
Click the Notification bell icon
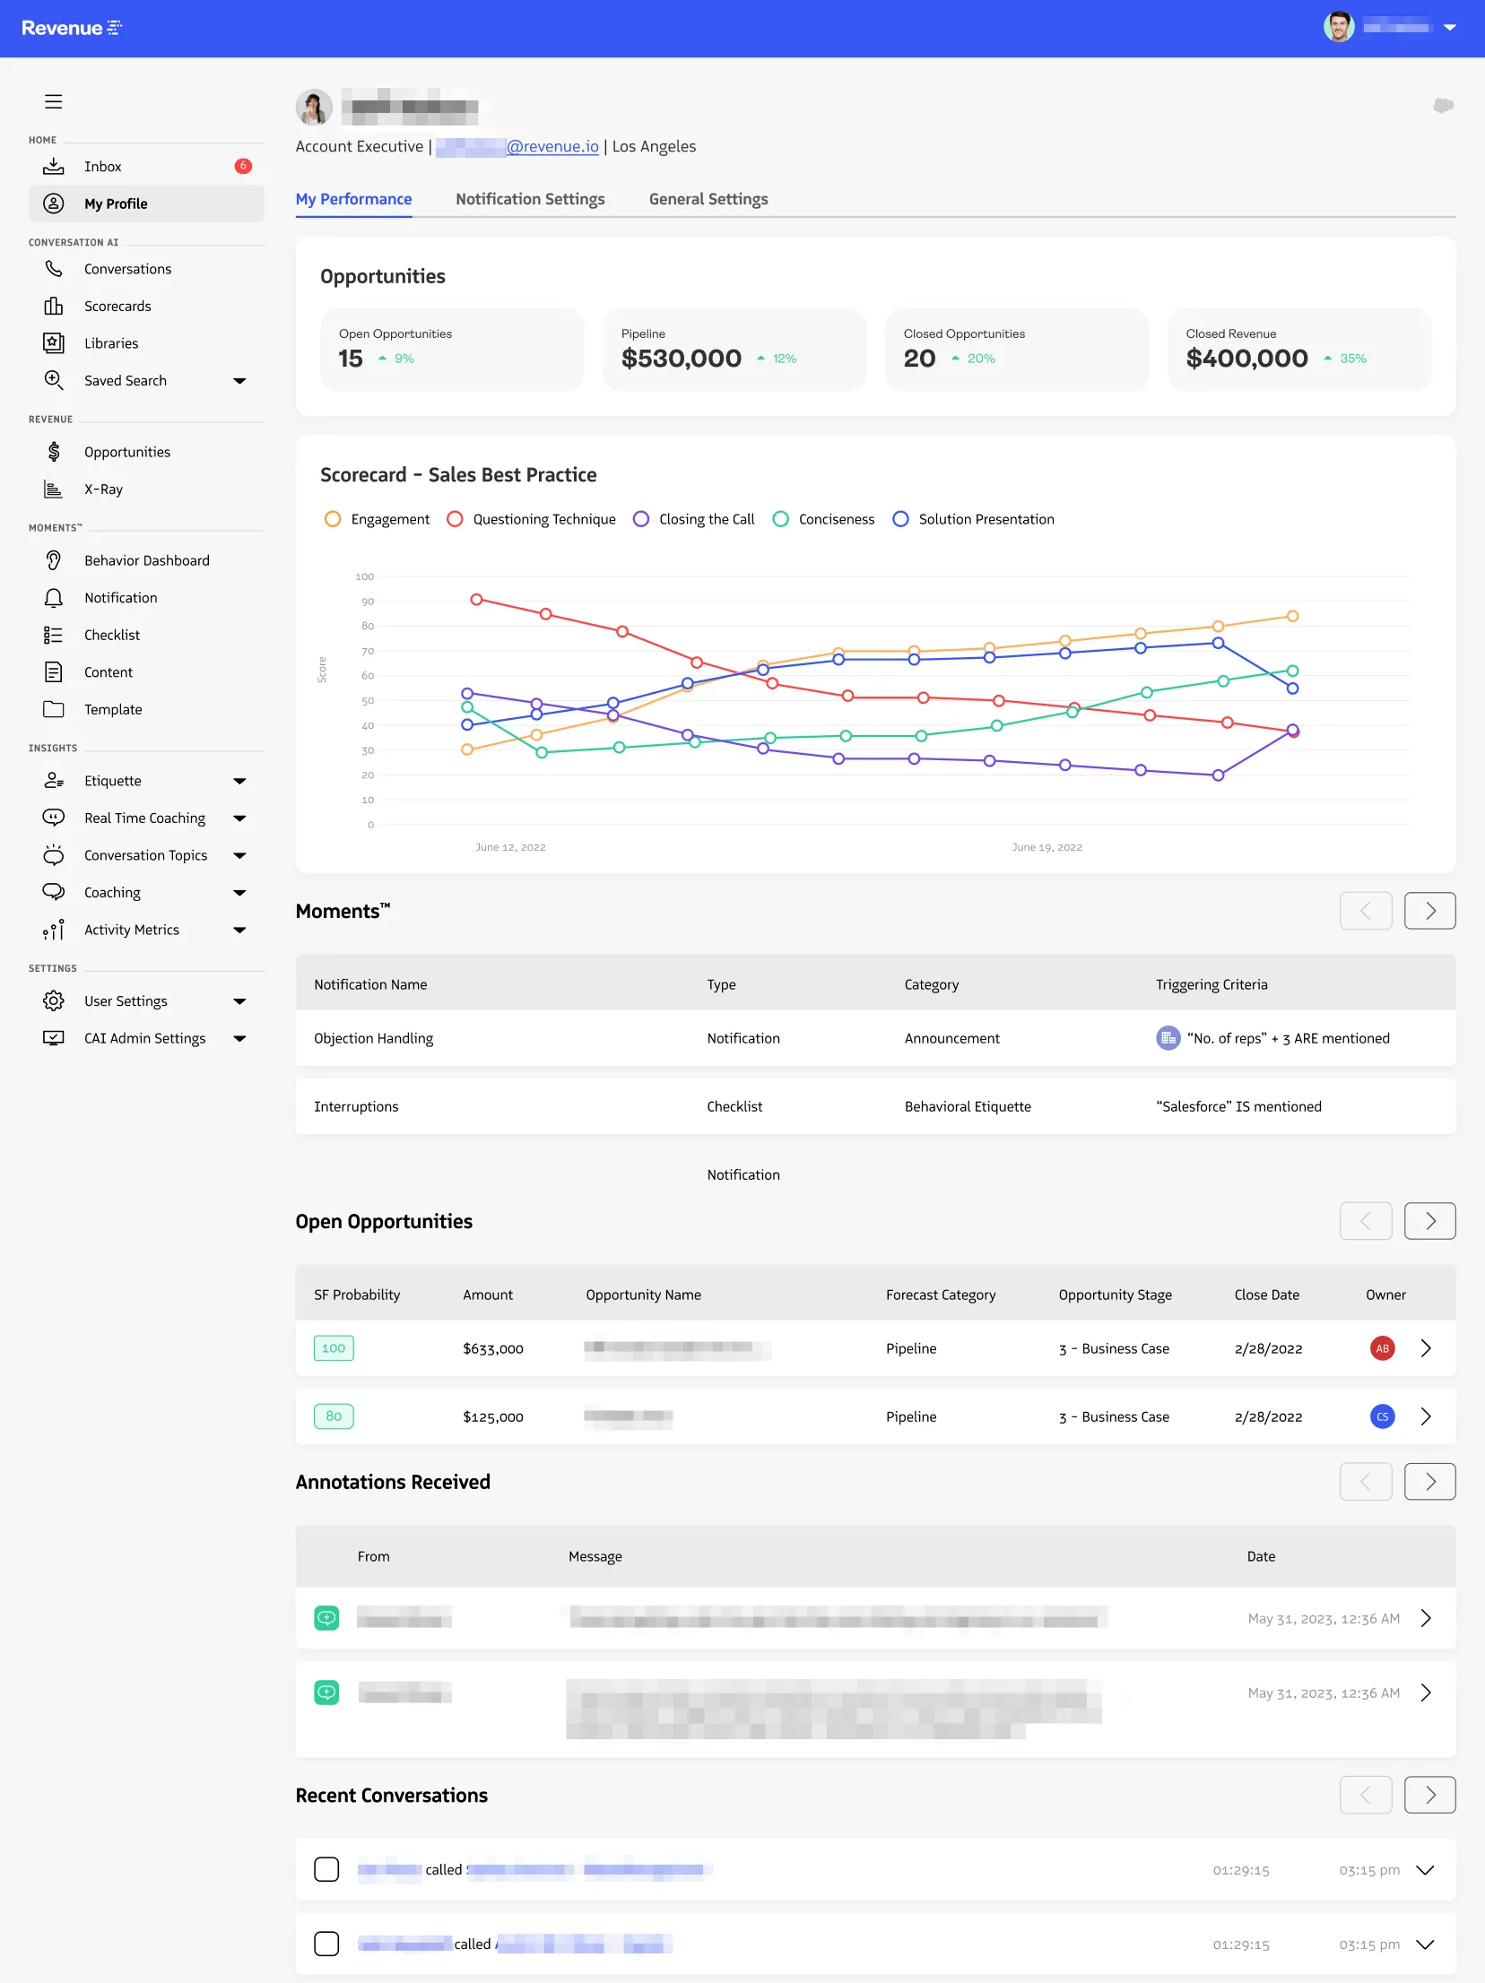point(54,598)
